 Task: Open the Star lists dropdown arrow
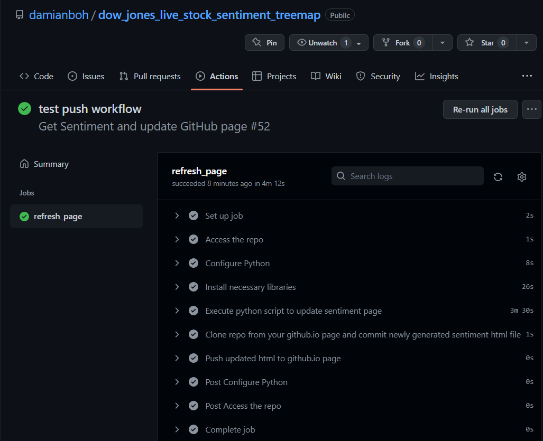tap(527, 43)
